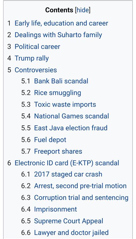Screen dimensions: 136x239
Task: Open Rice smuggling subsection
Action: pyautogui.click(x=57, y=93)
